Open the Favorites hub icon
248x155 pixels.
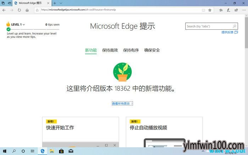click(x=221, y=10)
